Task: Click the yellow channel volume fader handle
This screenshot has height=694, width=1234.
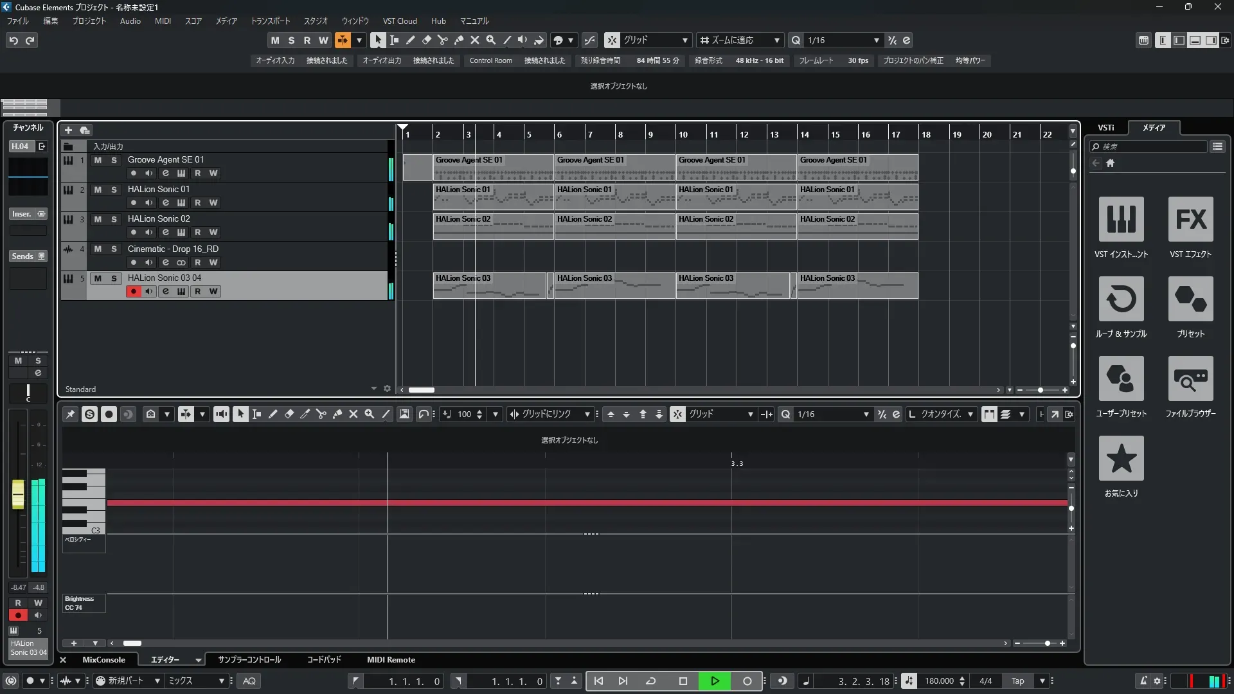Action: (18, 494)
